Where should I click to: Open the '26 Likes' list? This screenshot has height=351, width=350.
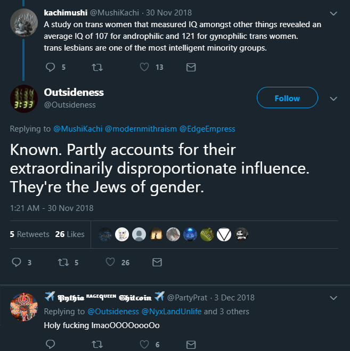(x=70, y=234)
